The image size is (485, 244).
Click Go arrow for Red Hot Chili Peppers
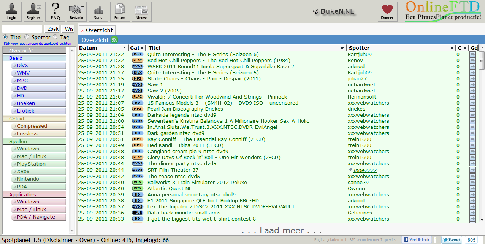[x=472, y=61]
